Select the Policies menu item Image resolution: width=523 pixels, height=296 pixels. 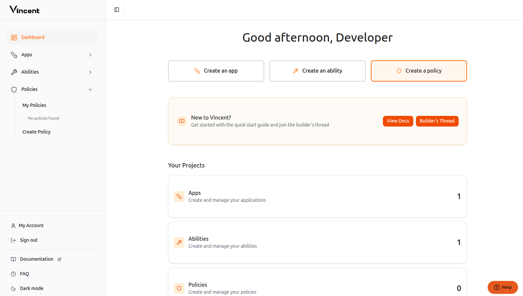pos(52,90)
